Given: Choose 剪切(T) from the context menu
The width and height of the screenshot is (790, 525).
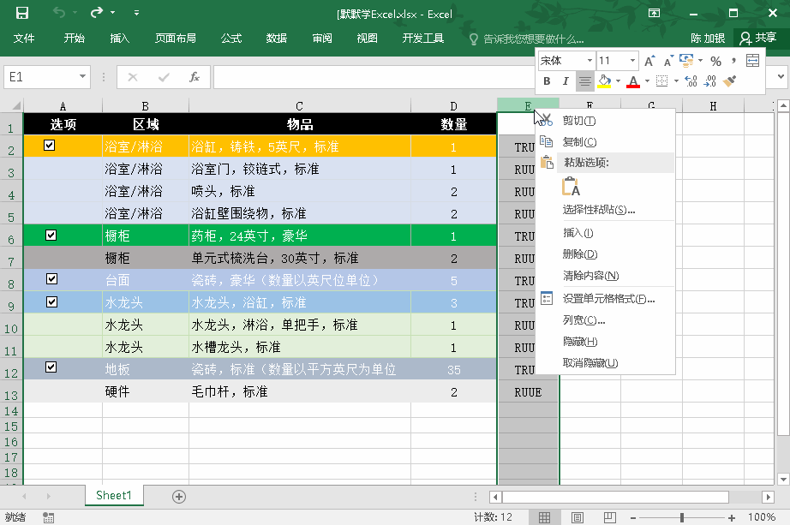Looking at the screenshot, I should coord(606,121).
